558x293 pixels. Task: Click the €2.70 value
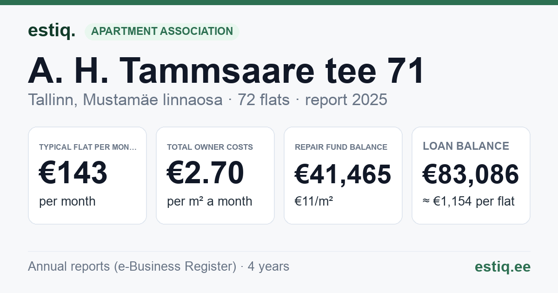pos(206,173)
